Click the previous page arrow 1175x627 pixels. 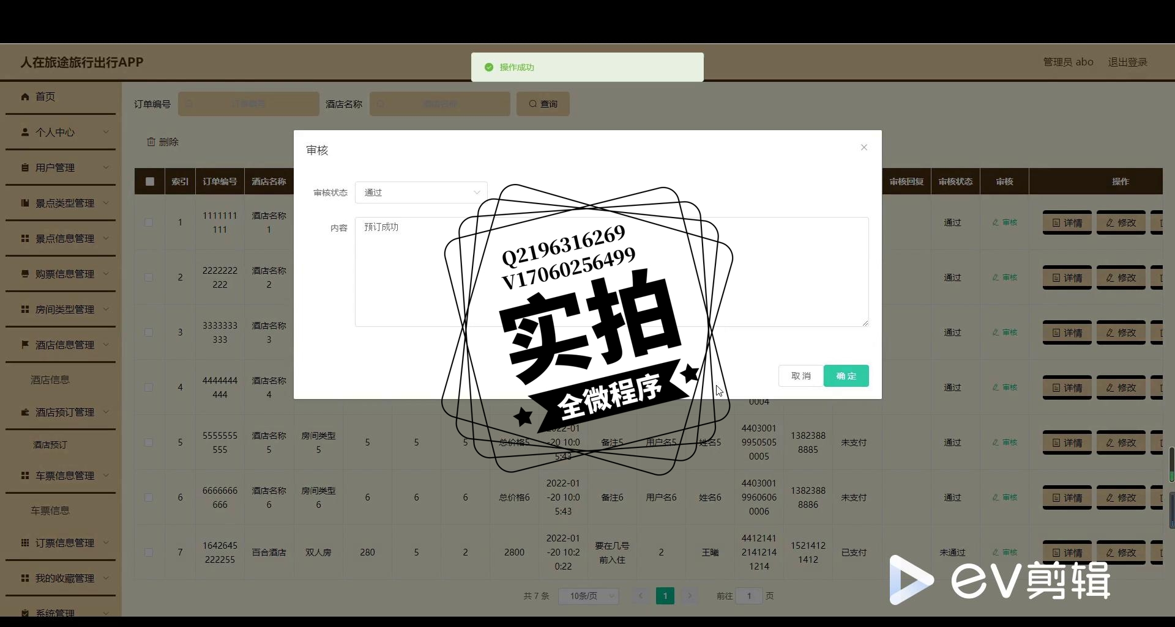641,596
